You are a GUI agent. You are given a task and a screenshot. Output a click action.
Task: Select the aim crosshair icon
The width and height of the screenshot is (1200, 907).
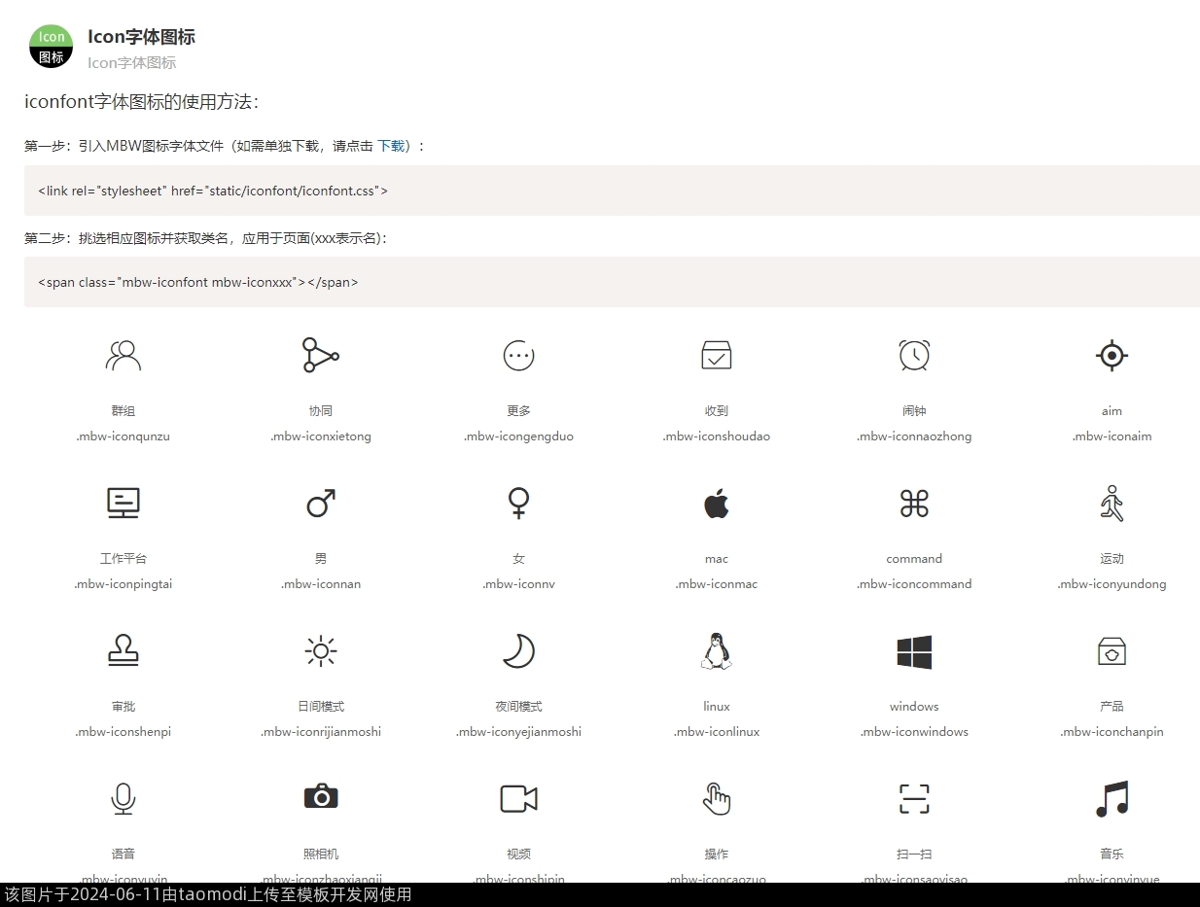tap(1112, 356)
